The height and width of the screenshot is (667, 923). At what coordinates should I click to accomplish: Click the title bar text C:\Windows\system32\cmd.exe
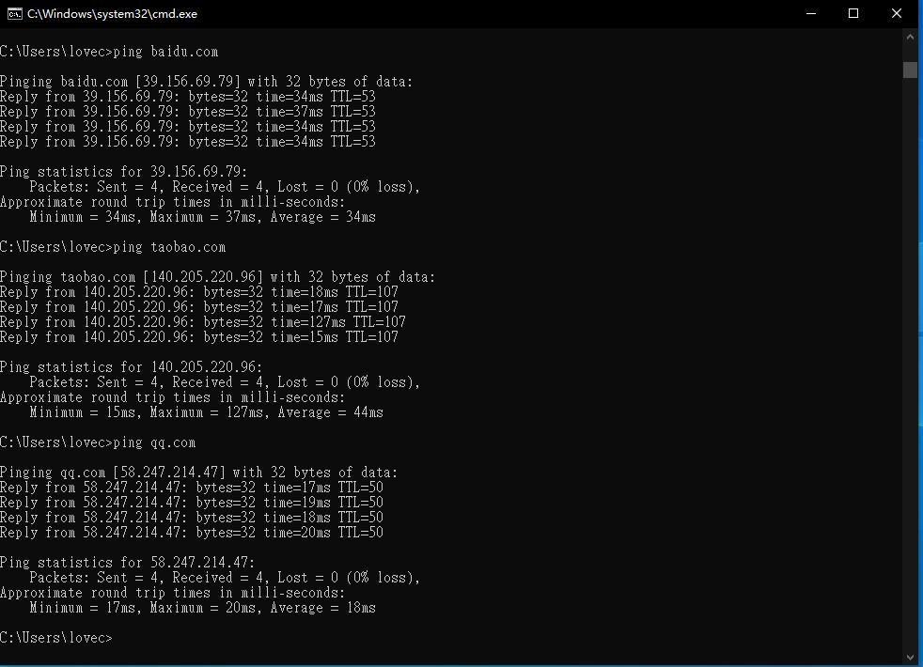(113, 14)
